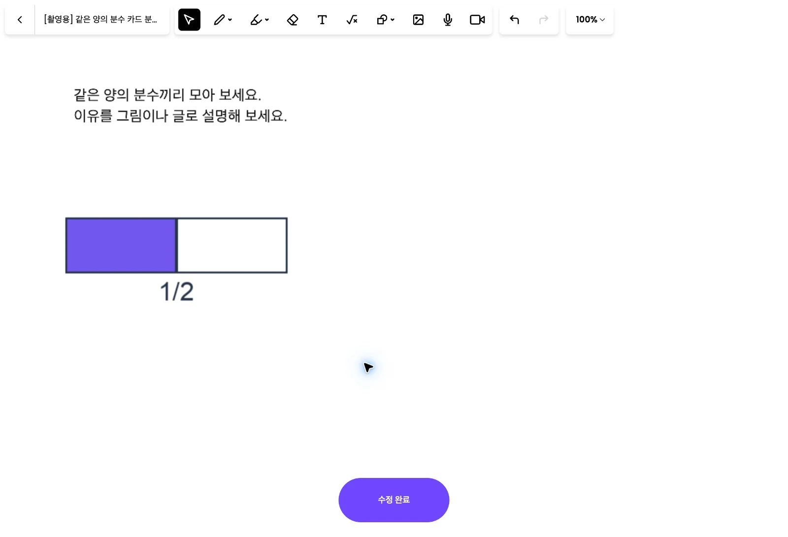Open the pen tool options dropdown arrow
The image size is (788, 537).
tap(230, 20)
